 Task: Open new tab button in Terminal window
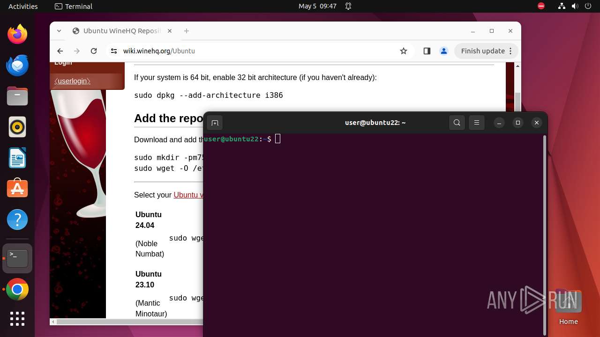pos(215,123)
